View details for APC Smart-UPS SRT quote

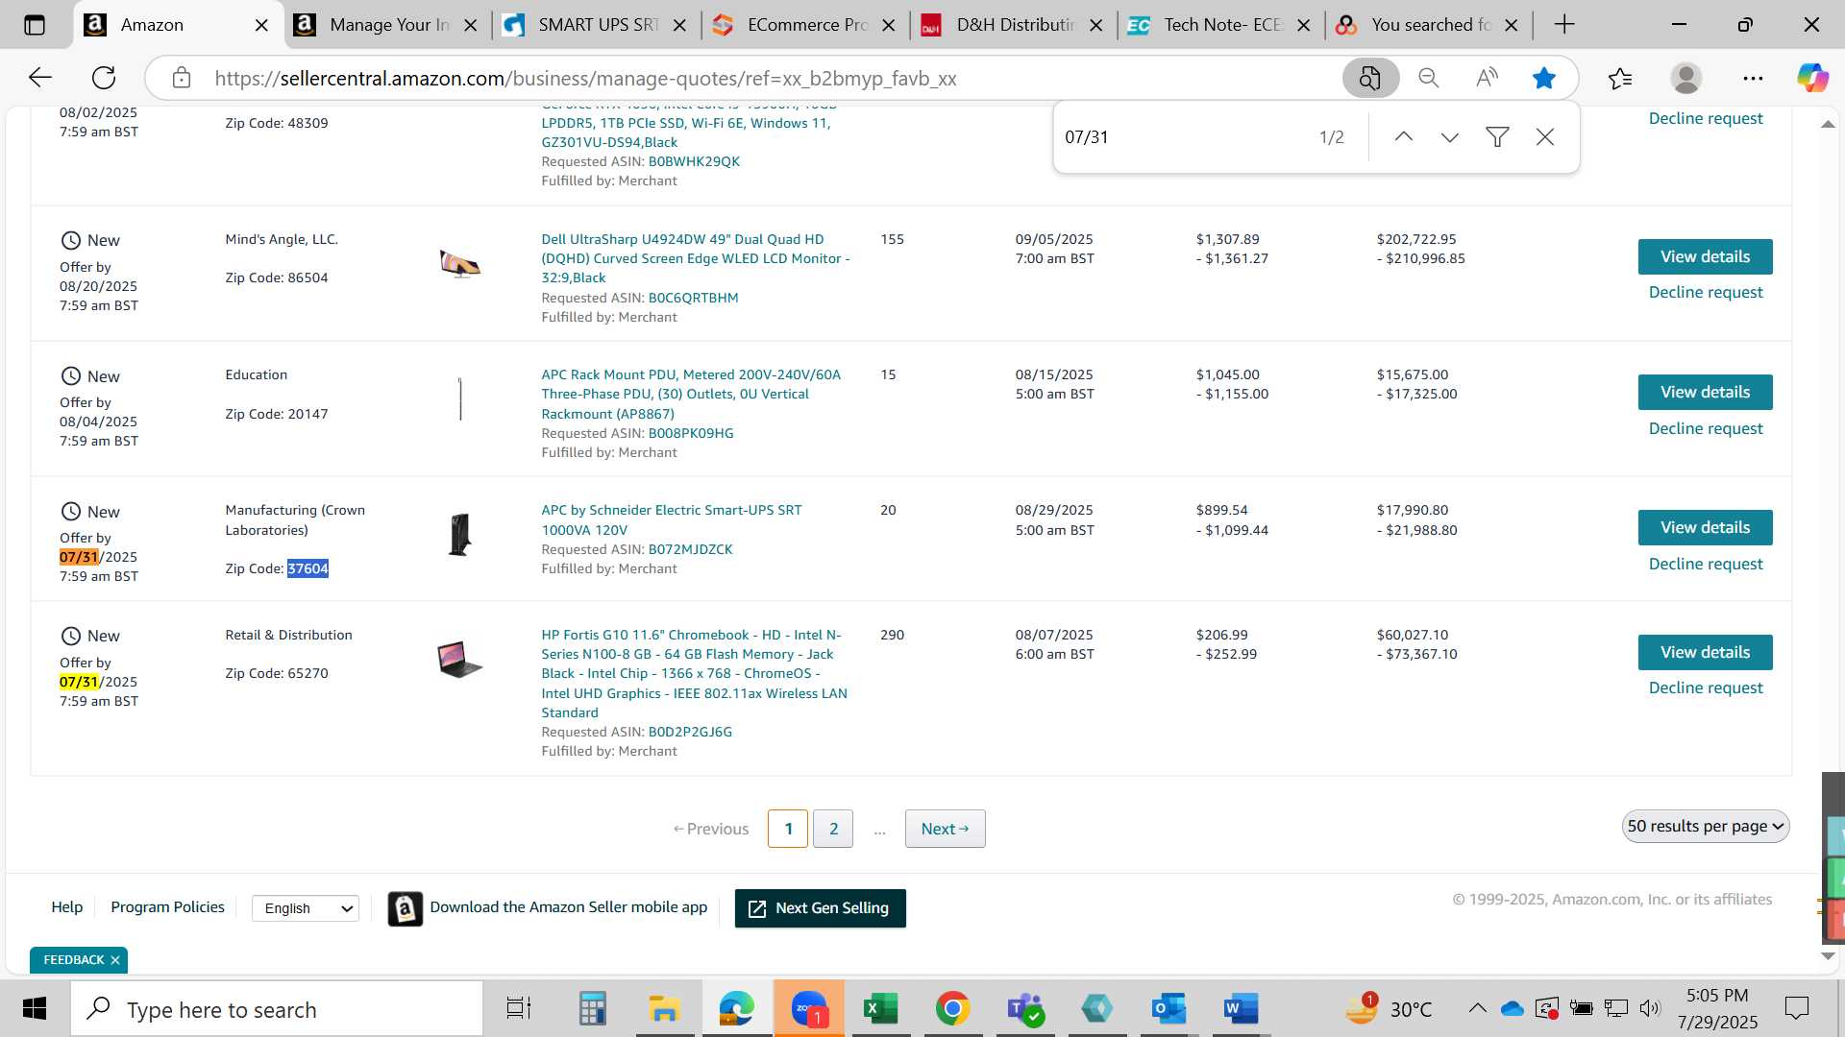(1705, 527)
